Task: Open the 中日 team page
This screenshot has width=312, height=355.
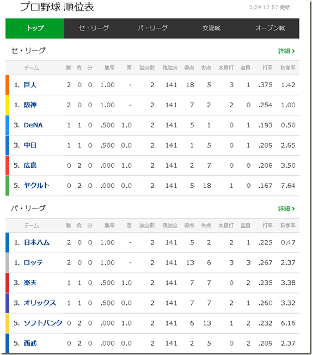Action: (30, 145)
